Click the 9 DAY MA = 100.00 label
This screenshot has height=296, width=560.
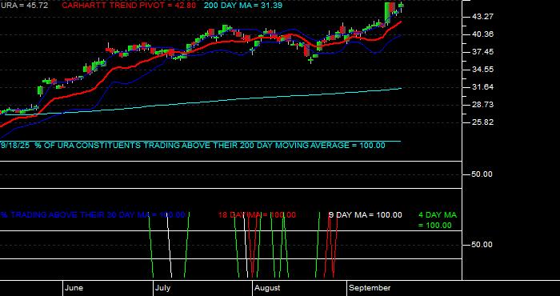pos(365,215)
